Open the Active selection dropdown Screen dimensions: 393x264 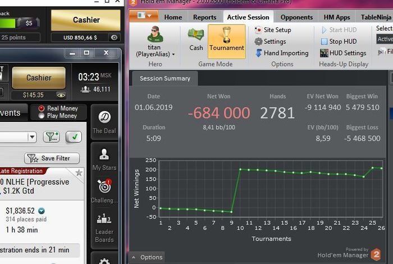385,39
